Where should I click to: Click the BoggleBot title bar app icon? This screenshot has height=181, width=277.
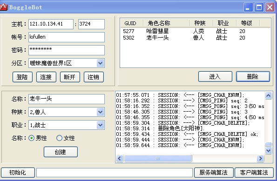(x=3, y=7)
